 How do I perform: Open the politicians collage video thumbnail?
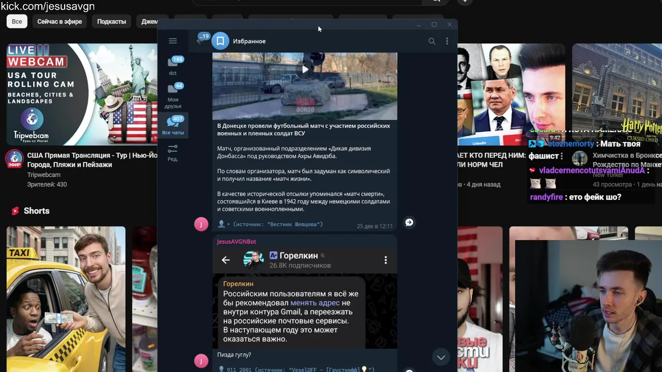point(511,94)
